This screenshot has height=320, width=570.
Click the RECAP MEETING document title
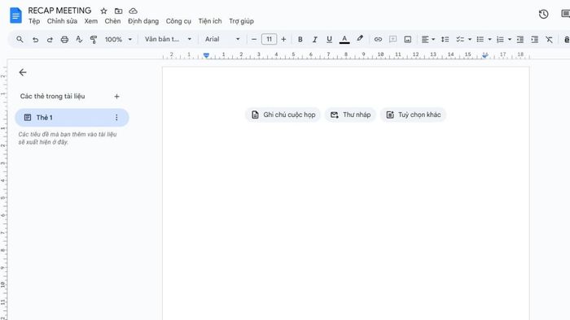click(59, 11)
